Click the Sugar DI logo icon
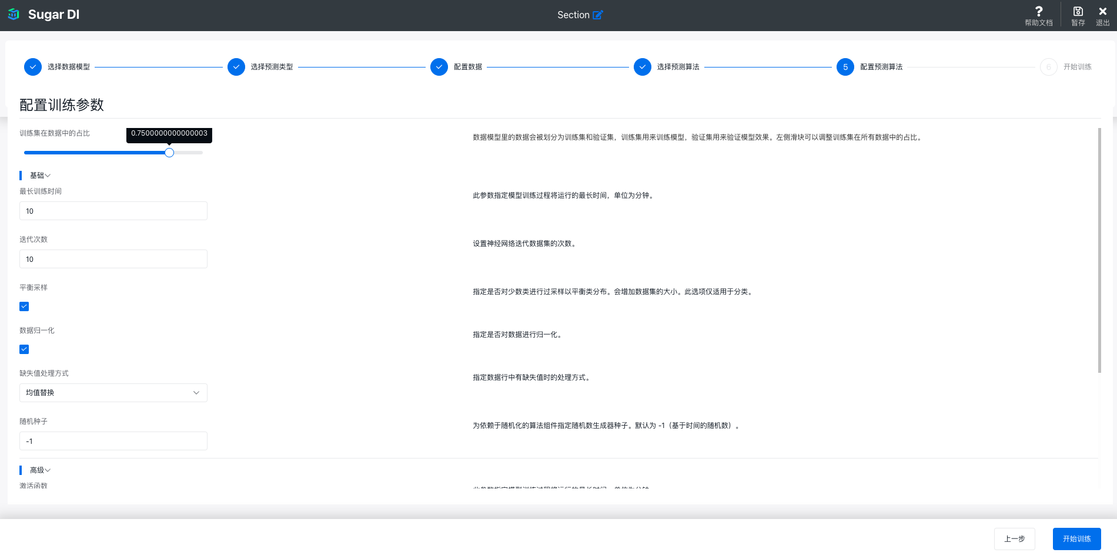The height and width of the screenshot is (556, 1117). 14,14
